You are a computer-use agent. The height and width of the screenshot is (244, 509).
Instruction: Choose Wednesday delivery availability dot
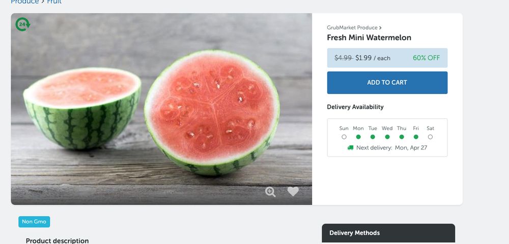tap(387, 137)
